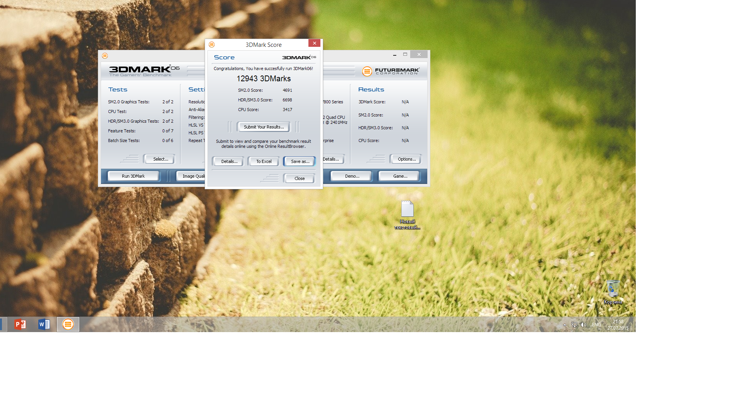Export score with To Excel button
This screenshot has height=418, width=743.
[x=264, y=161]
